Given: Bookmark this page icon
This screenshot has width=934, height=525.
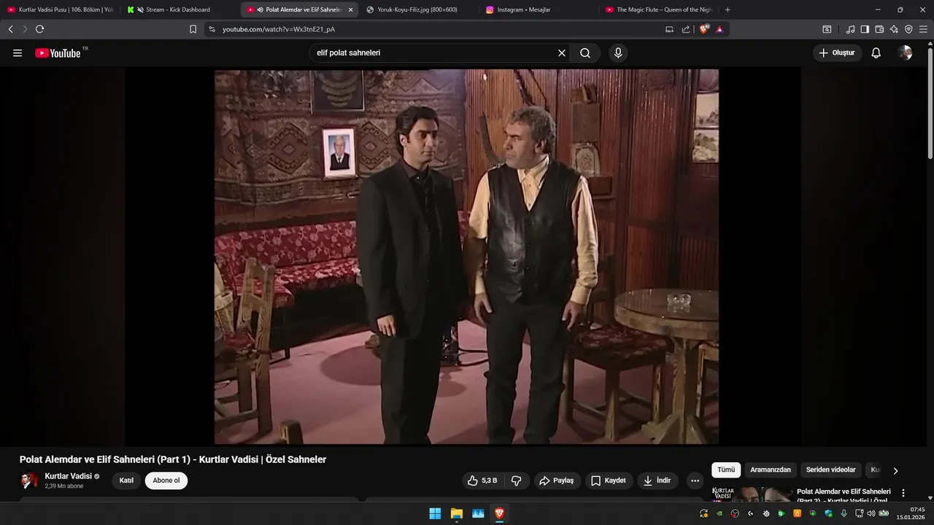Looking at the screenshot, I should point(193,29).
